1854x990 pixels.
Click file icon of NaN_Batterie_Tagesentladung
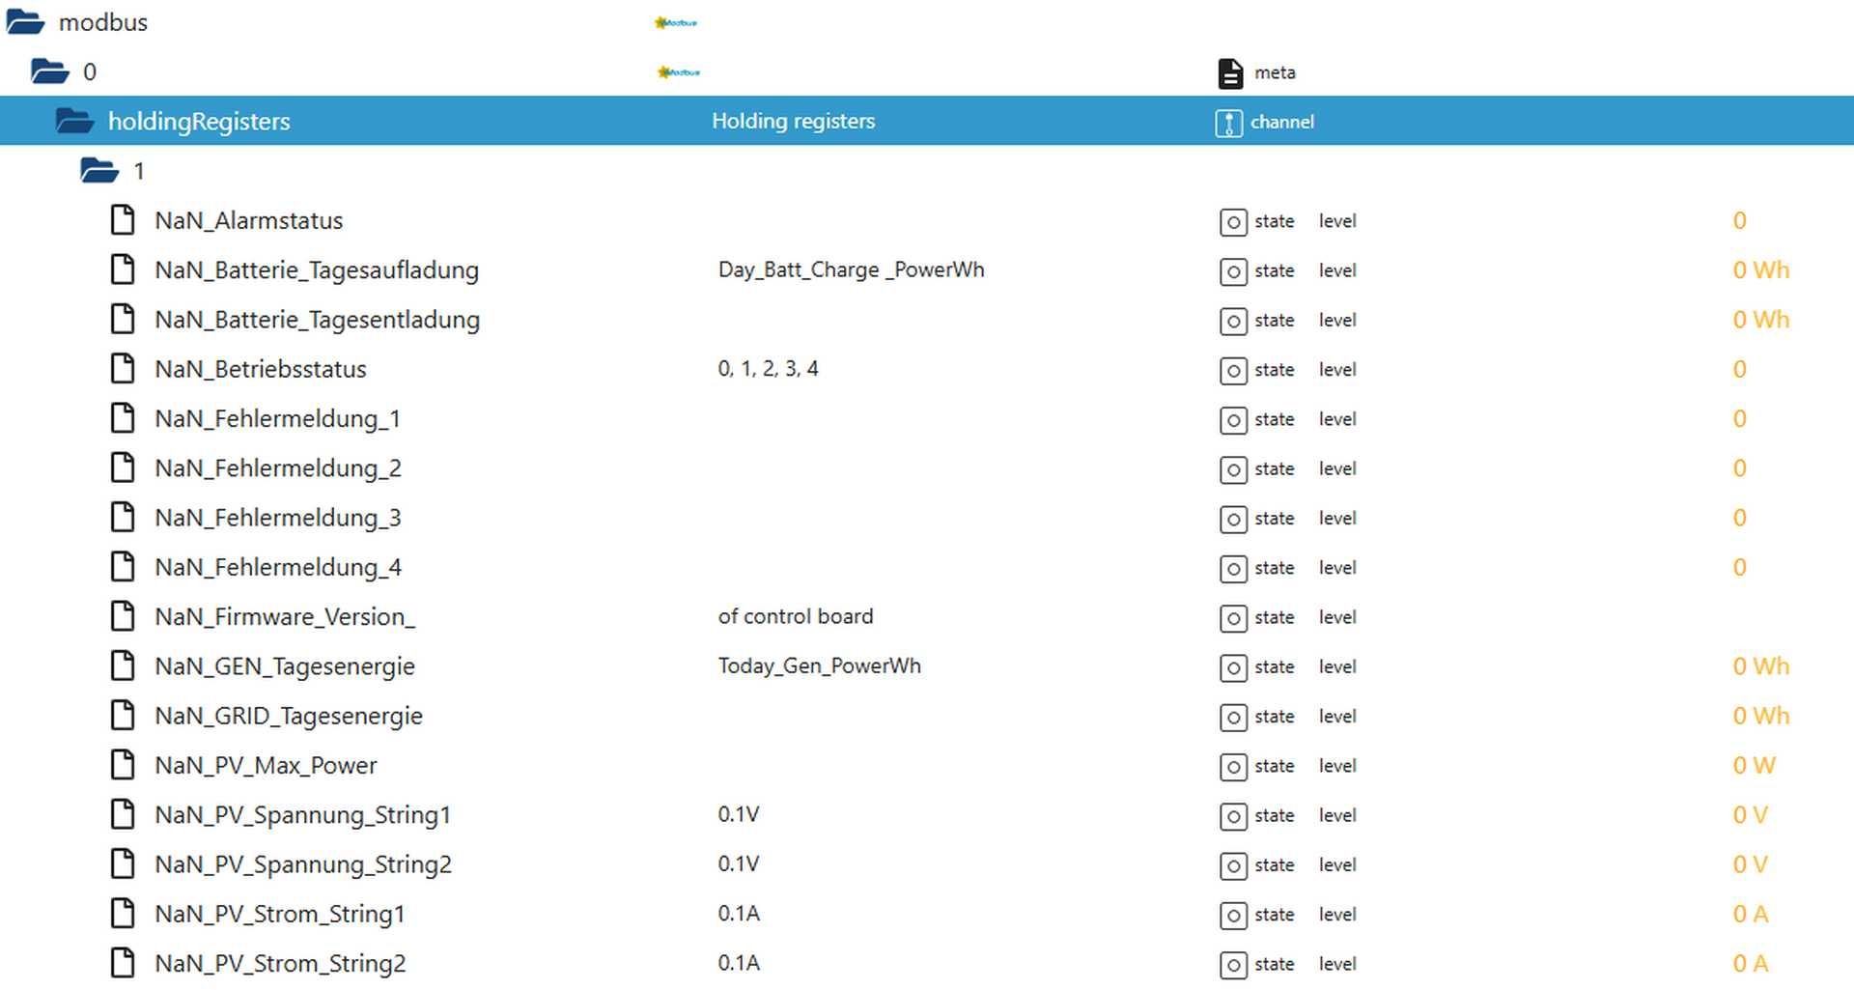[x=123, y=319]
